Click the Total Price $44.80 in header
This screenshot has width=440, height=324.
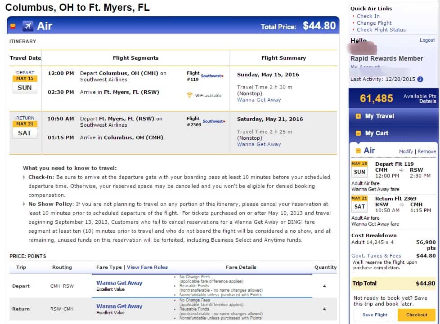tap(319, 26)
